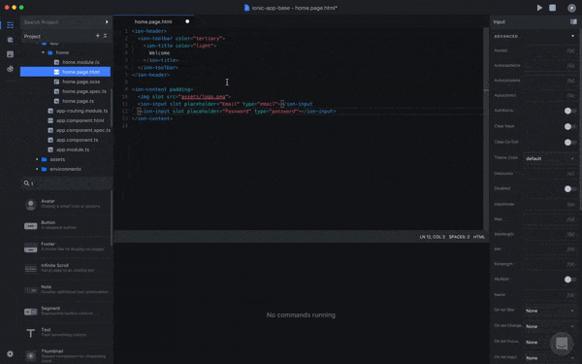Open app-routing.module.ts in the tree
Image resolution: width=582 pixels, height=364 pixels.
(x=81, y=111)
